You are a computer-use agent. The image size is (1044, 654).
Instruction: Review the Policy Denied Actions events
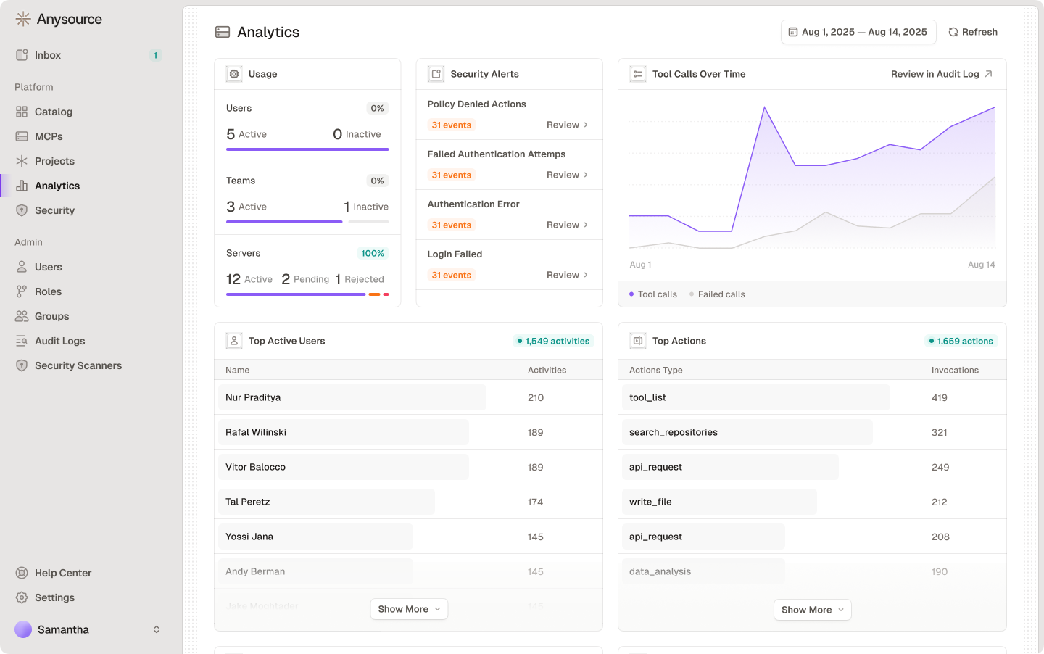564,124
